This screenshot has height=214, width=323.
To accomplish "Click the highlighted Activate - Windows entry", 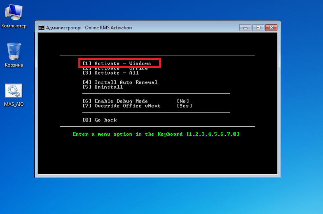I will click(x=120, y=63).
